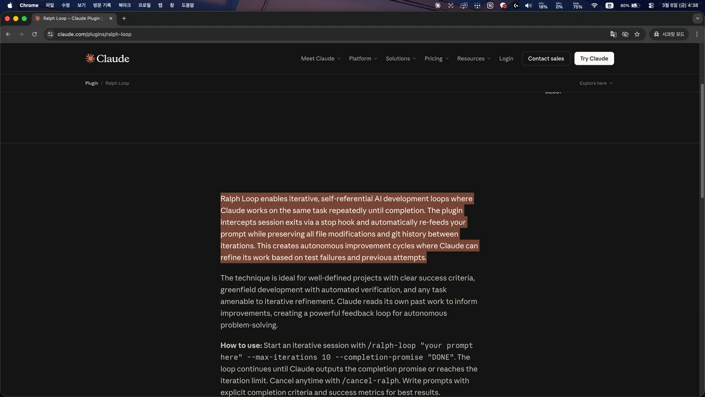Viewport: 705px width, 397px height.
Task: Expand the Solutions dropdown menu
Action: pyautogui.click(x=401, y=58)
